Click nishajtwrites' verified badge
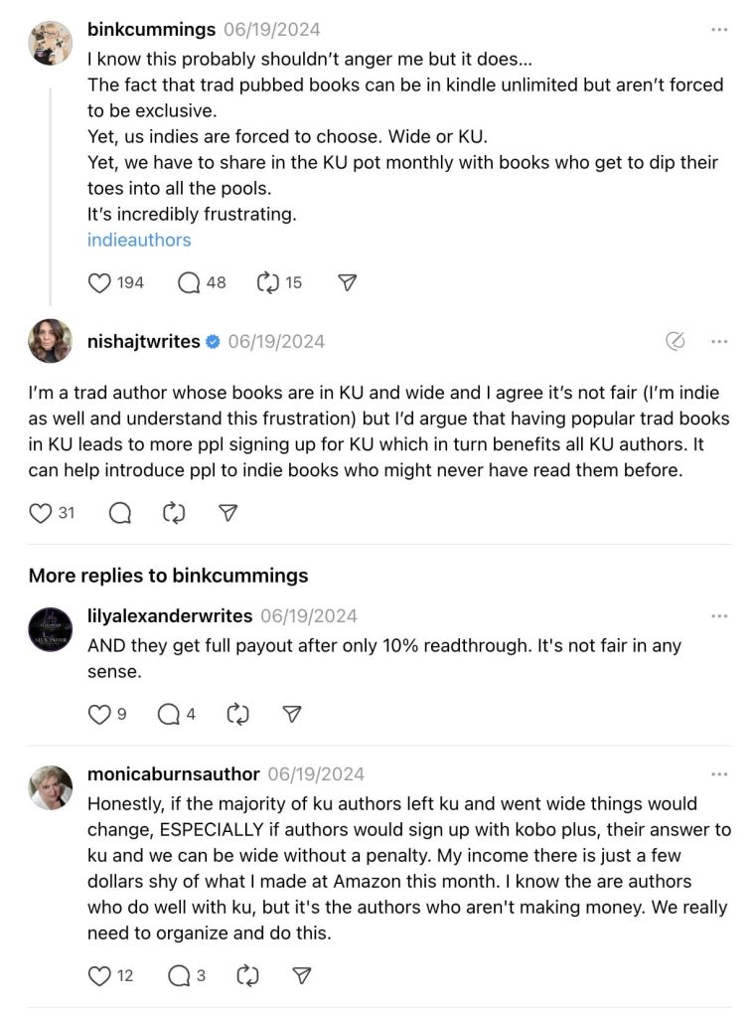This screenshot has width=754, height=1018. 212,341
